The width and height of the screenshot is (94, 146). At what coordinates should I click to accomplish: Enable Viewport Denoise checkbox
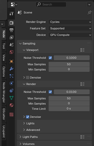[28, 78]
